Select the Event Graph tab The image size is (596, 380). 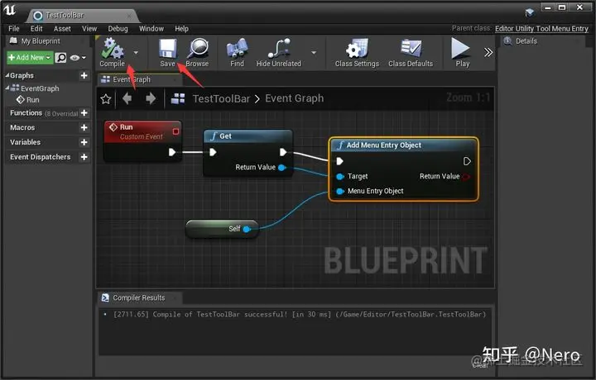tap(131, 79)
